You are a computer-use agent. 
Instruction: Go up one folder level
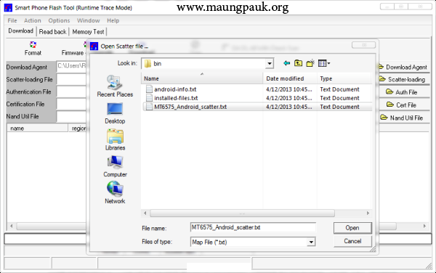(299, 63)
